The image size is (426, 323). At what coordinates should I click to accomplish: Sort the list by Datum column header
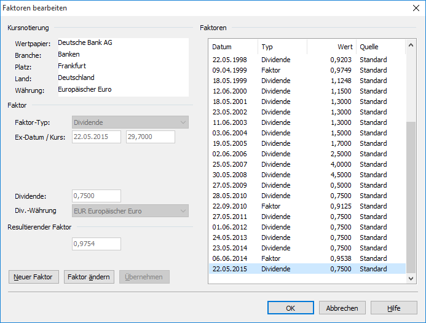point(233,47)
